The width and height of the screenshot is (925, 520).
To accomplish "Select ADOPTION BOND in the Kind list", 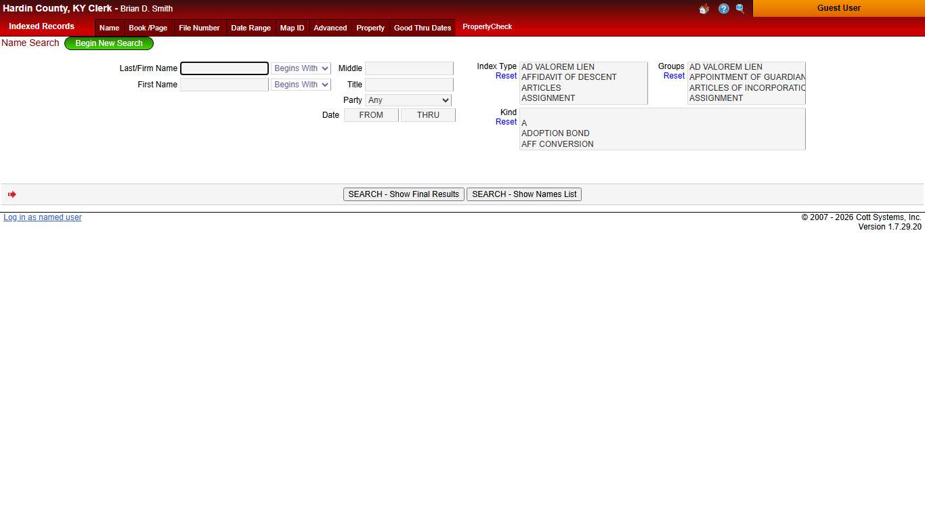I will (555, 133).
